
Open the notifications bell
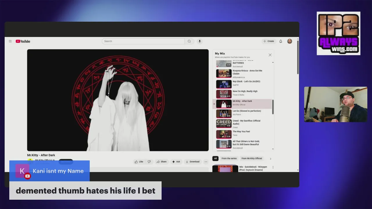coord(281,41)
